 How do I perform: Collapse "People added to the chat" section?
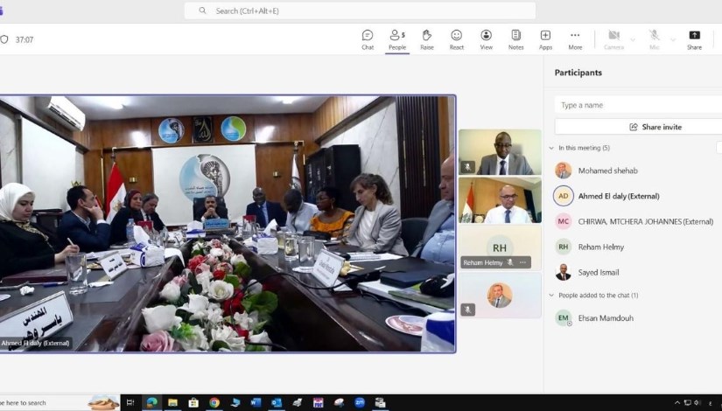point(551,296)
